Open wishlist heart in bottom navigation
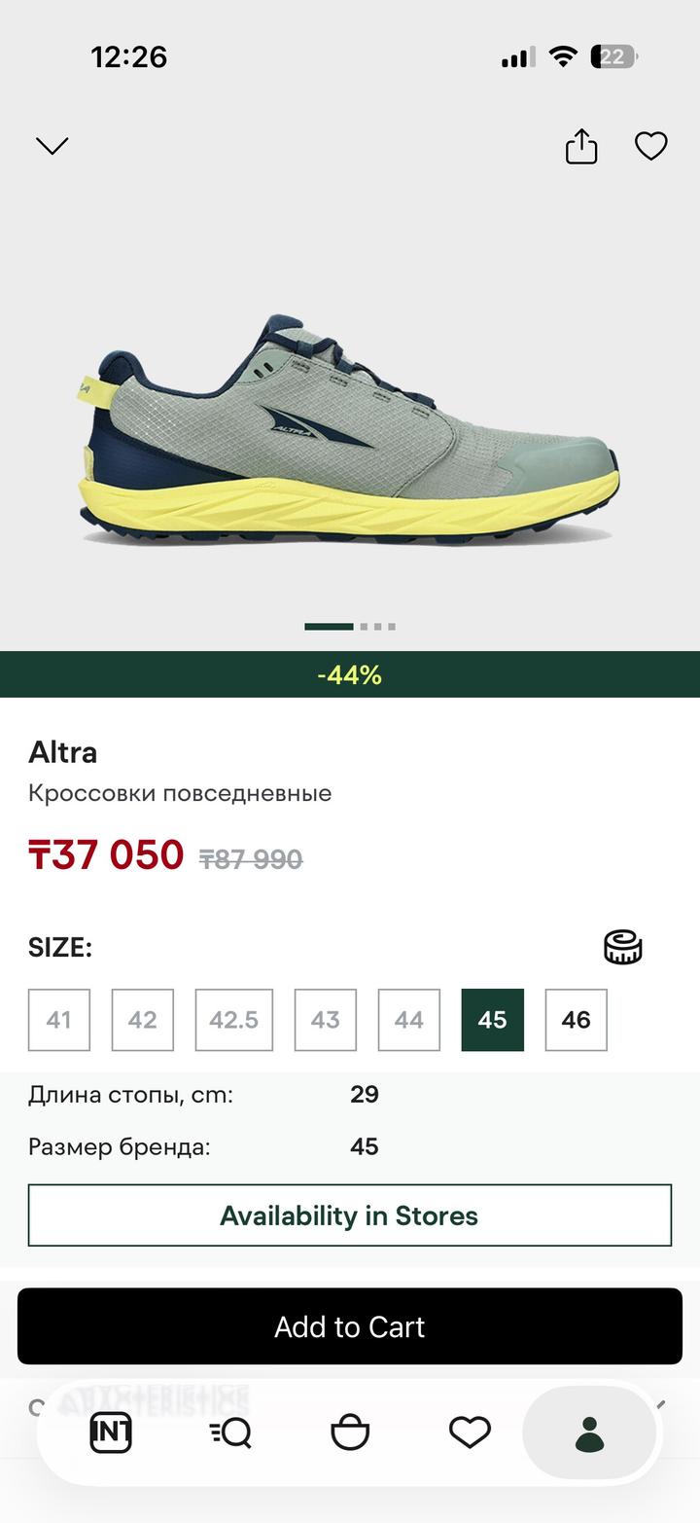This screenshot has width=700, height=1523. click(470, 1432)
